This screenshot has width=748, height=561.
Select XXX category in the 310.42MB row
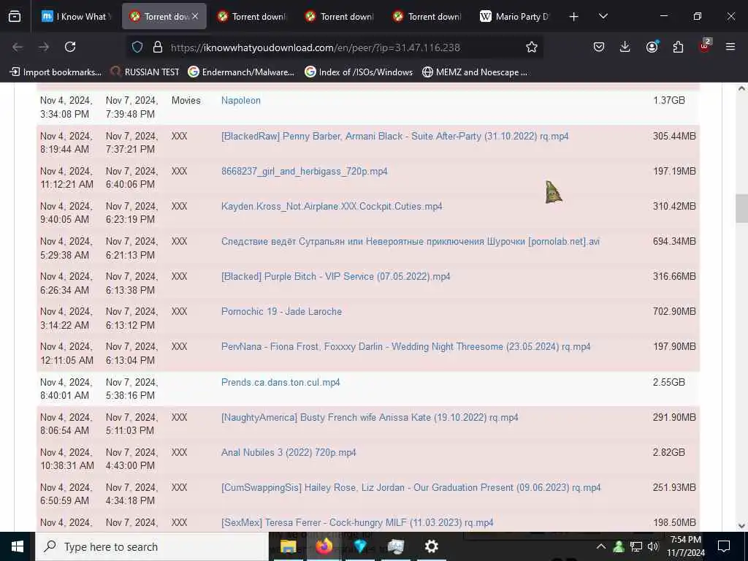pos(180,207)
